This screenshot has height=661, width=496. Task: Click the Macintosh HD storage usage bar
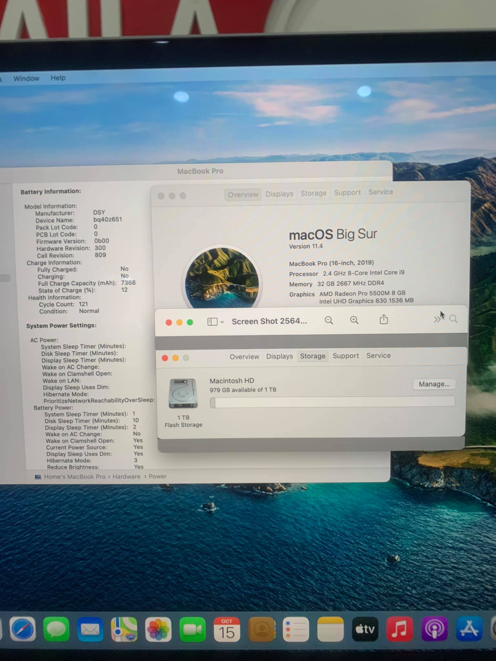tap(332, 402)
